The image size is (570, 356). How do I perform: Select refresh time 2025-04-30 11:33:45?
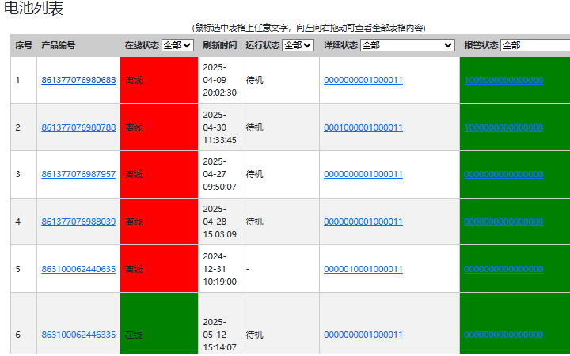point(219,127)
